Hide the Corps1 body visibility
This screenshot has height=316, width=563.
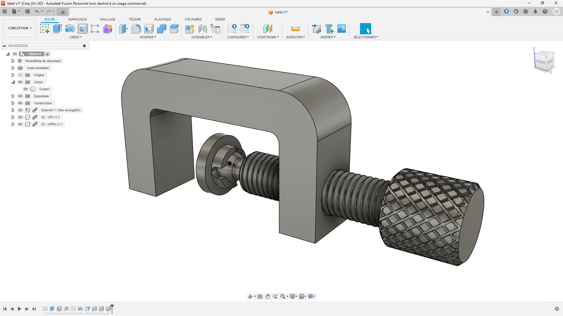(26, 89)
